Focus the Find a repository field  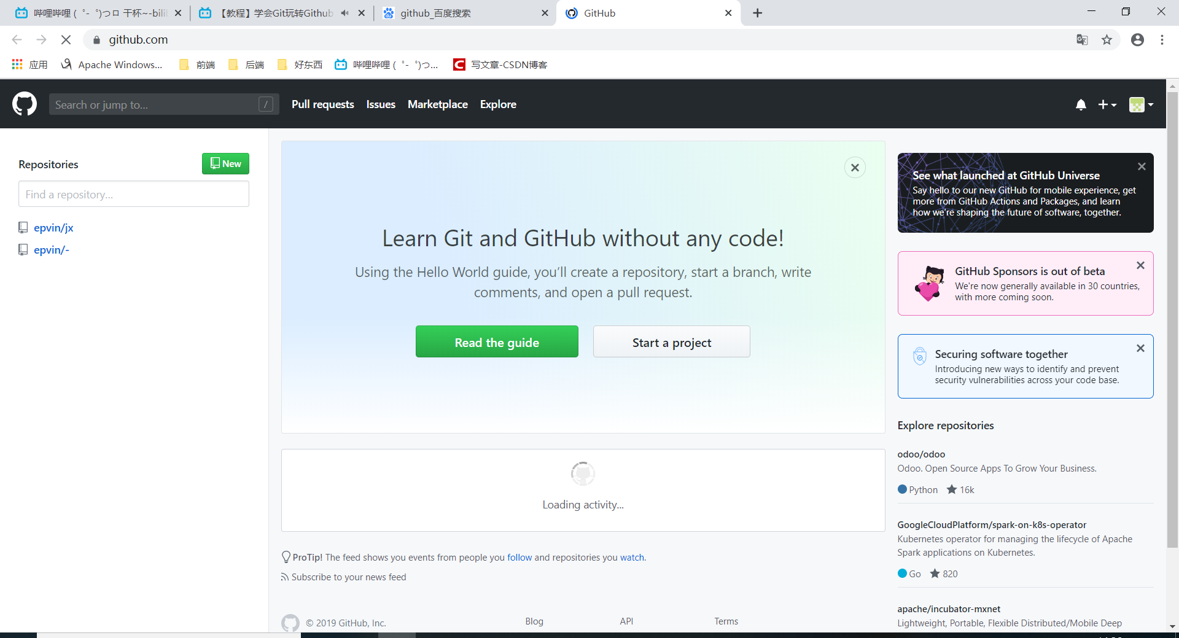click(x=134, y=194)
